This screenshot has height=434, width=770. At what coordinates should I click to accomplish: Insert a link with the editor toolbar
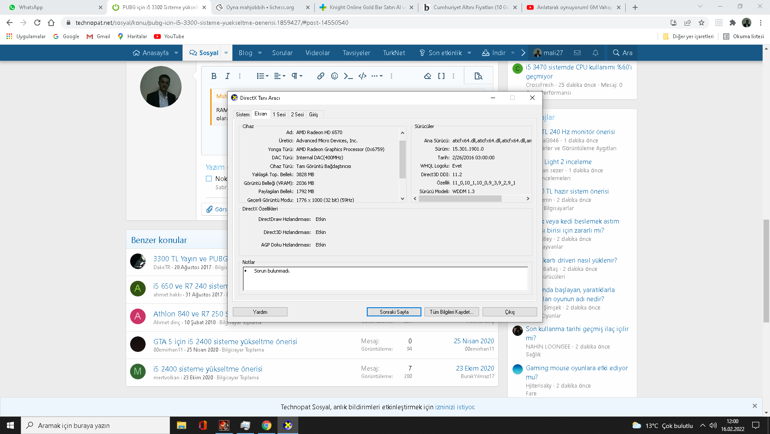coord(321,76)
